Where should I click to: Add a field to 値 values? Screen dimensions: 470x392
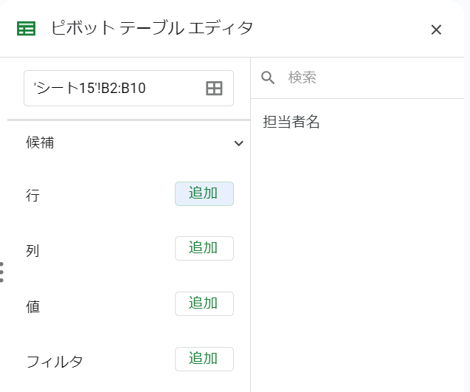tap(204, 303)
